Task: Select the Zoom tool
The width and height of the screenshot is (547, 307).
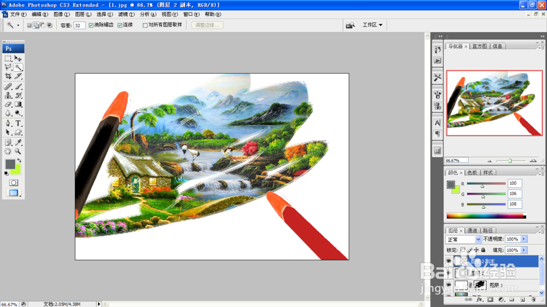Action: pyautogui.click(x=18, y=151)
